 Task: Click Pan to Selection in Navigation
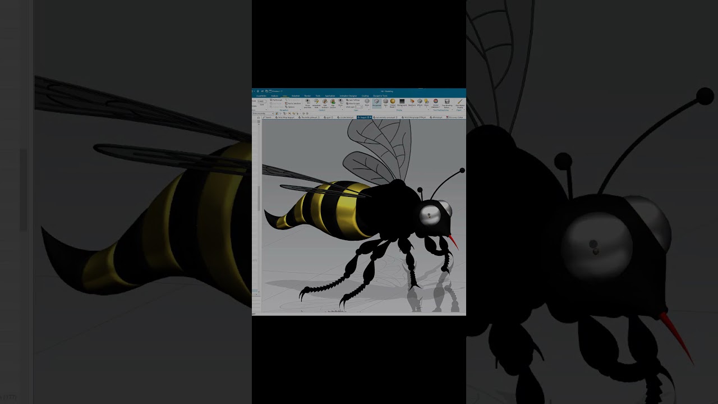point(293,103)
